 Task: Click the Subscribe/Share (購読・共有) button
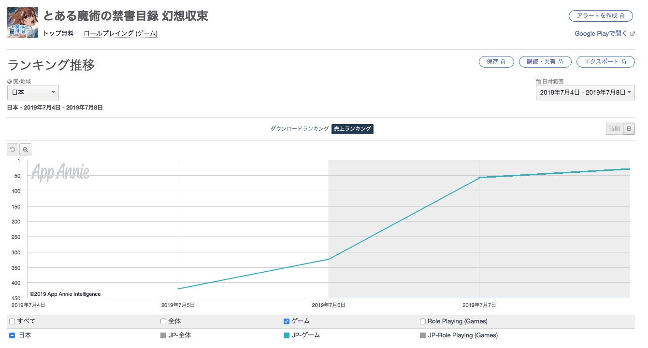[545, 62]
